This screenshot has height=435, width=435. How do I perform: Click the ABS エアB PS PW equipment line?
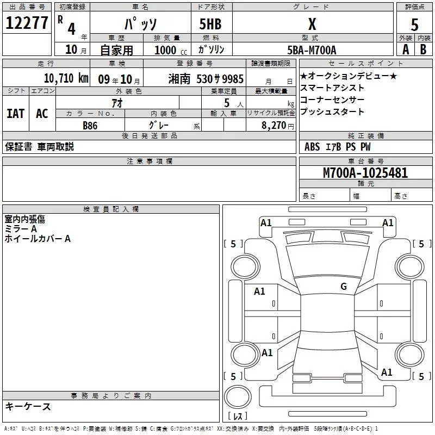pos(337,147)
